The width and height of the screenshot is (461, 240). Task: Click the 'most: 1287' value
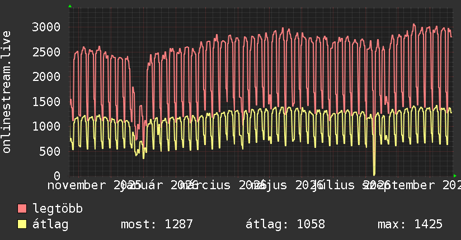click(x=157, y=224)
